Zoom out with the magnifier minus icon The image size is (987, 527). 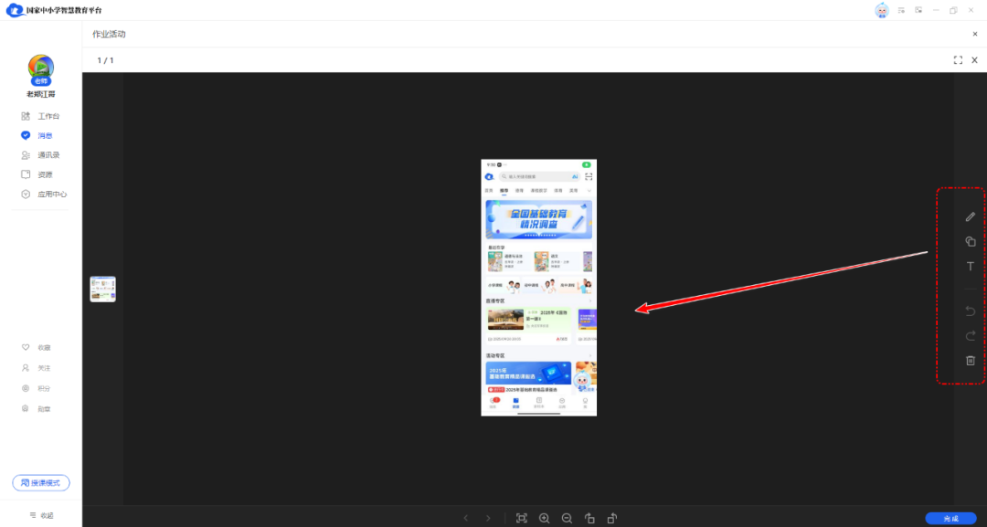click(x=567, y=518)
